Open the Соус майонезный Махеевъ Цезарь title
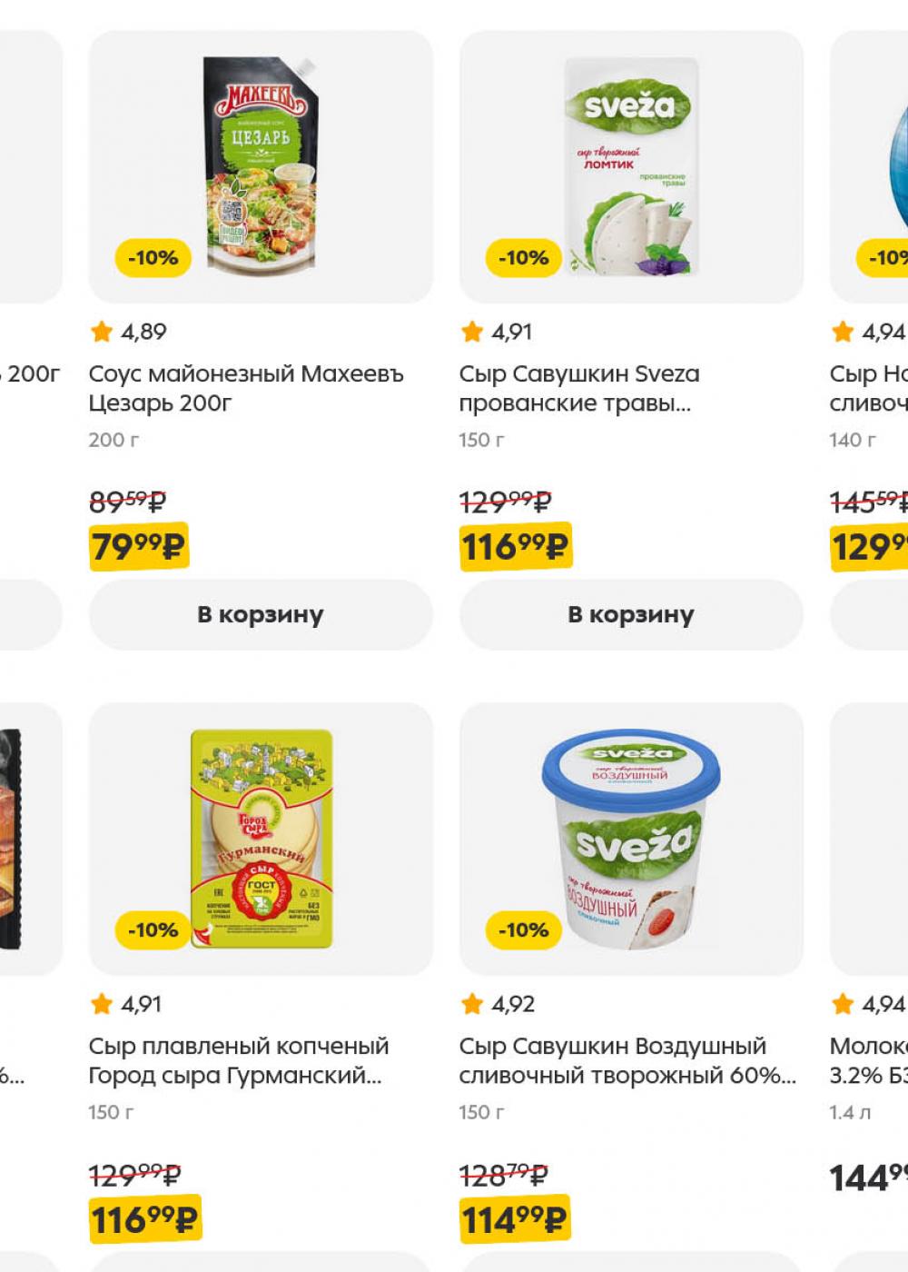Viewport: 908px width, 1272px height. point(246,388)
